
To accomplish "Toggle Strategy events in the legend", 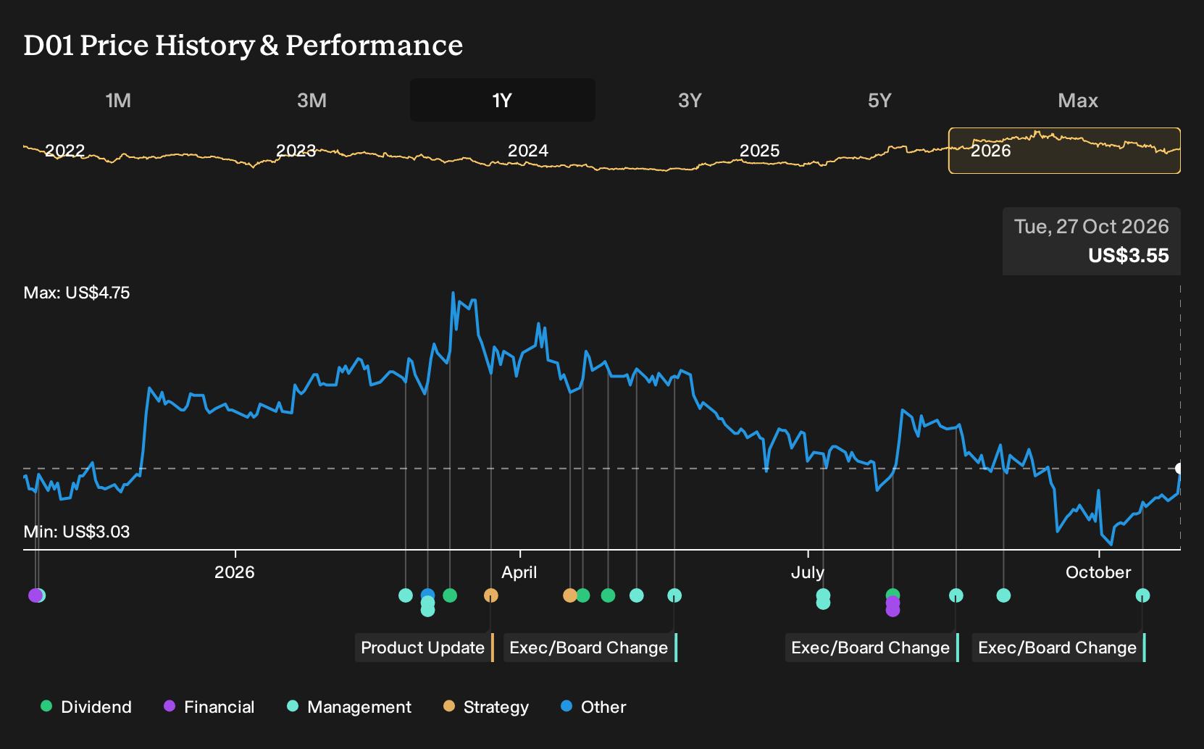I will tap(485, 707).
